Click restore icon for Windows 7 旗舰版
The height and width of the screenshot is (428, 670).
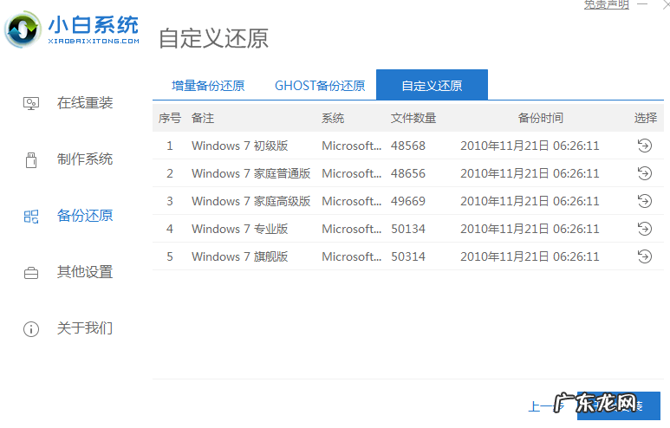(644, 256)
